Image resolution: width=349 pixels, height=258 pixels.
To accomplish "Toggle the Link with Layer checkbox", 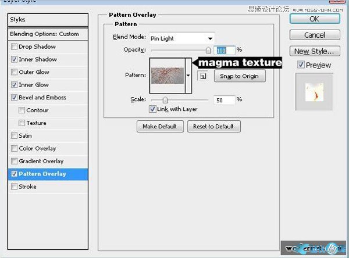I will coord(152,109).
